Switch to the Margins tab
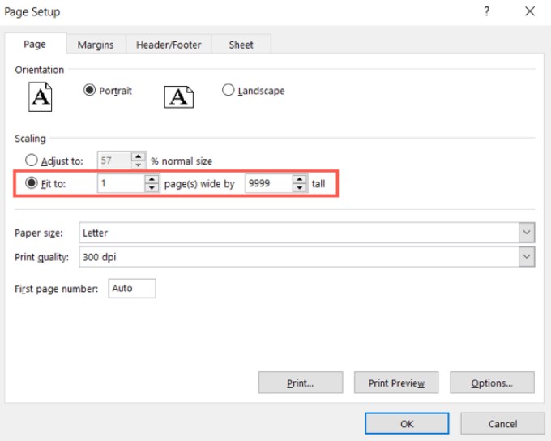The height and width of the screenshot is (441, 551). [96, 45]
